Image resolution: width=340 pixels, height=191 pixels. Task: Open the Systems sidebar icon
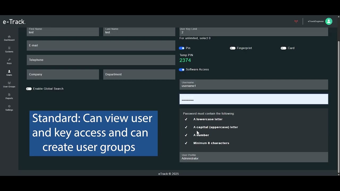9,48
